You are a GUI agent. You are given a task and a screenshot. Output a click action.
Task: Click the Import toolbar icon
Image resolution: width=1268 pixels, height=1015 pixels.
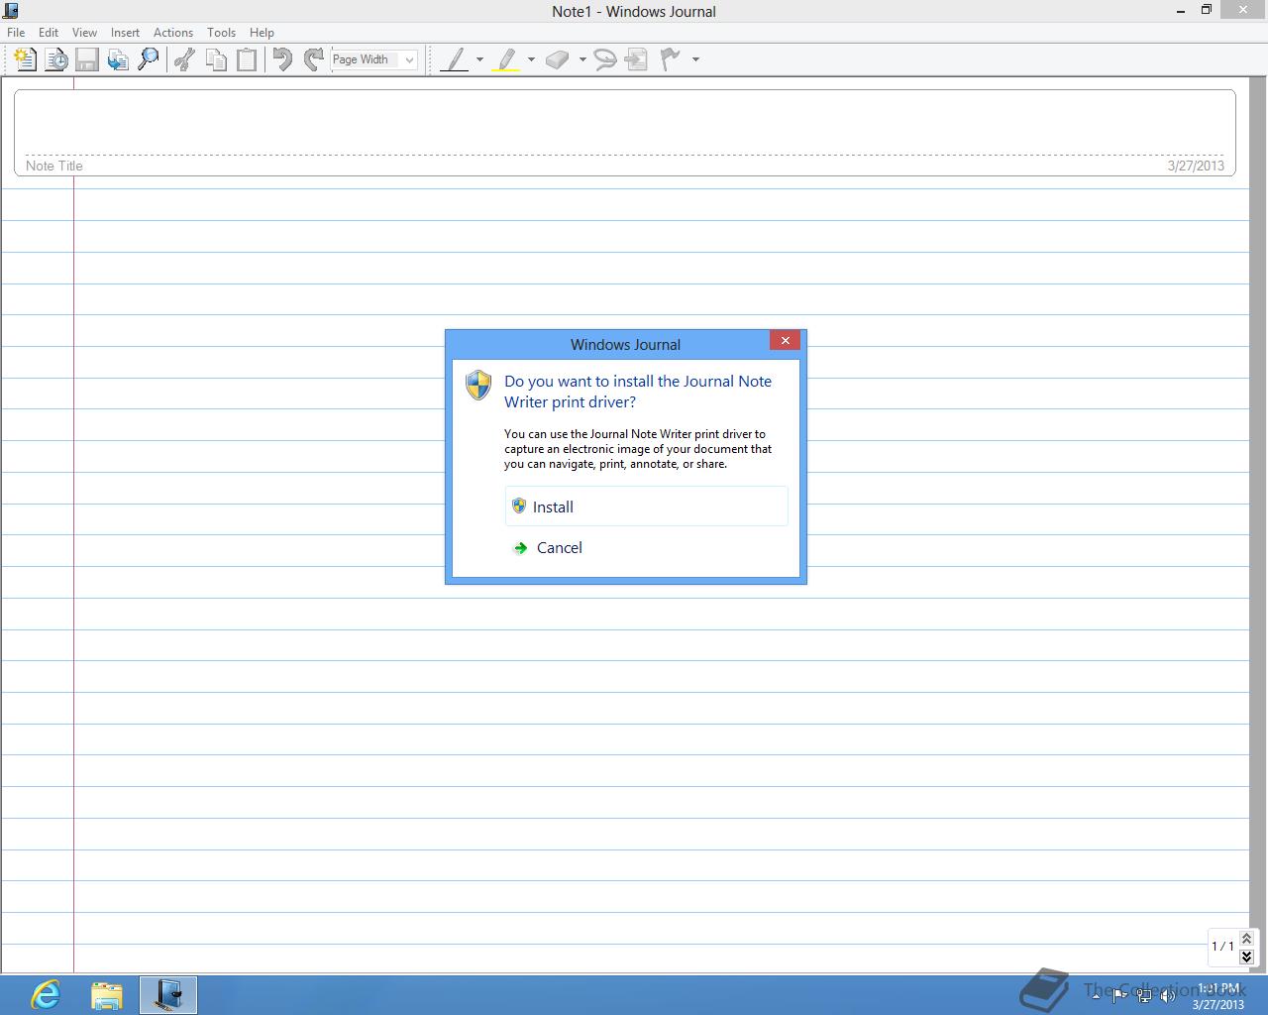coord(118,59)
